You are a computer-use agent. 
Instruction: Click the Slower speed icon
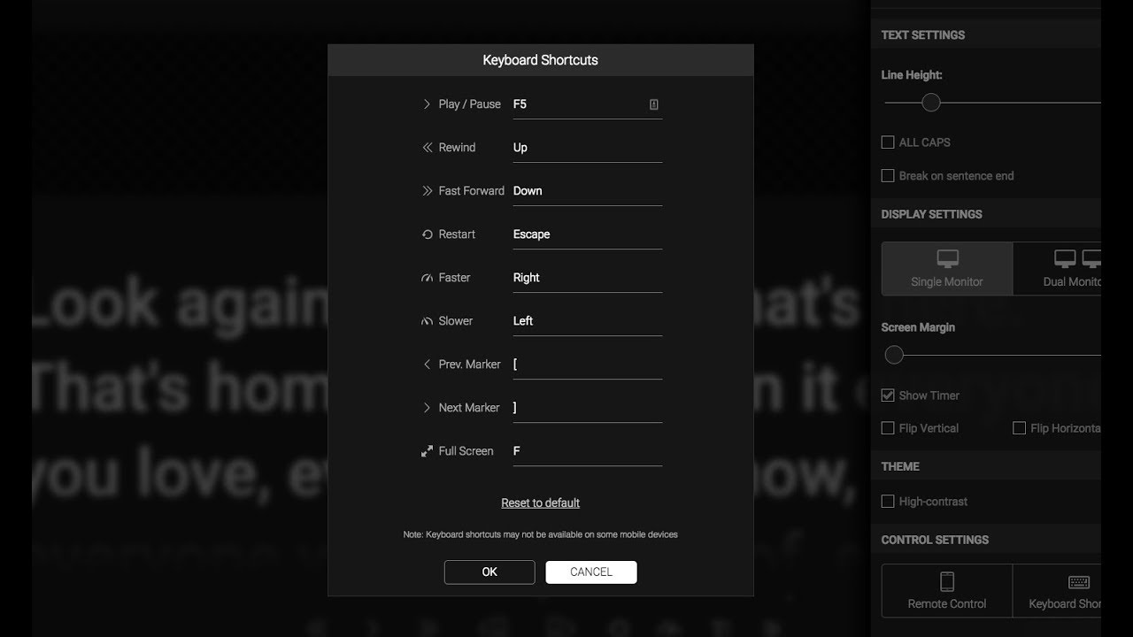tap(426, 320)
